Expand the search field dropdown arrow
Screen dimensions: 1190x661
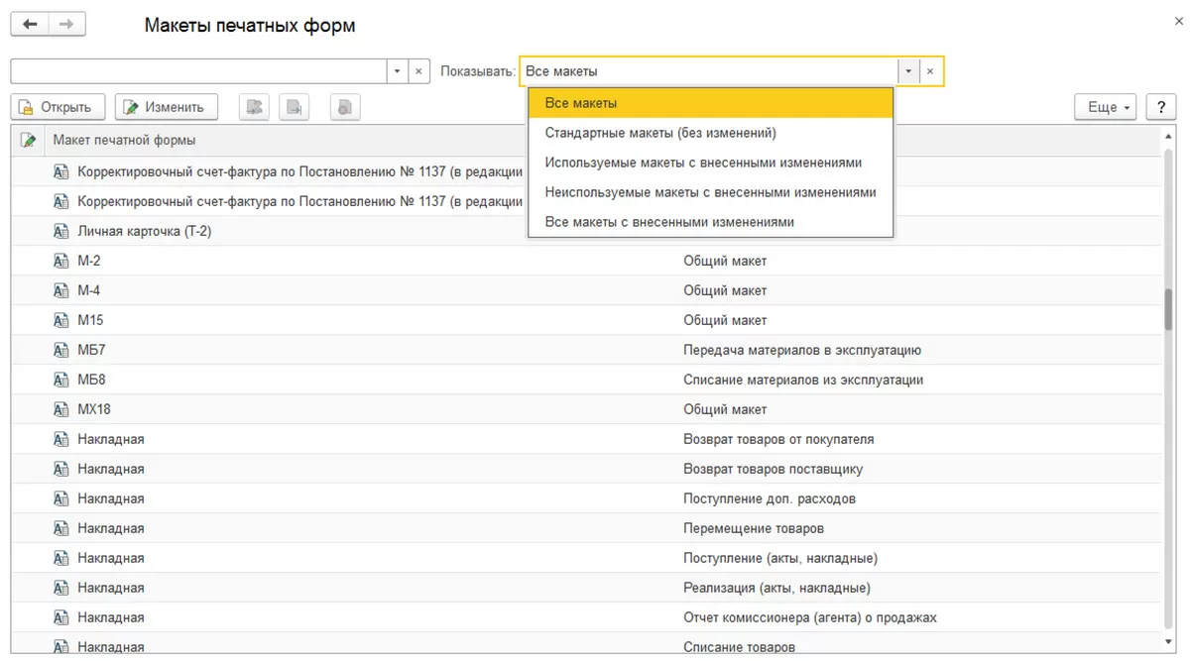click(397, 71)
